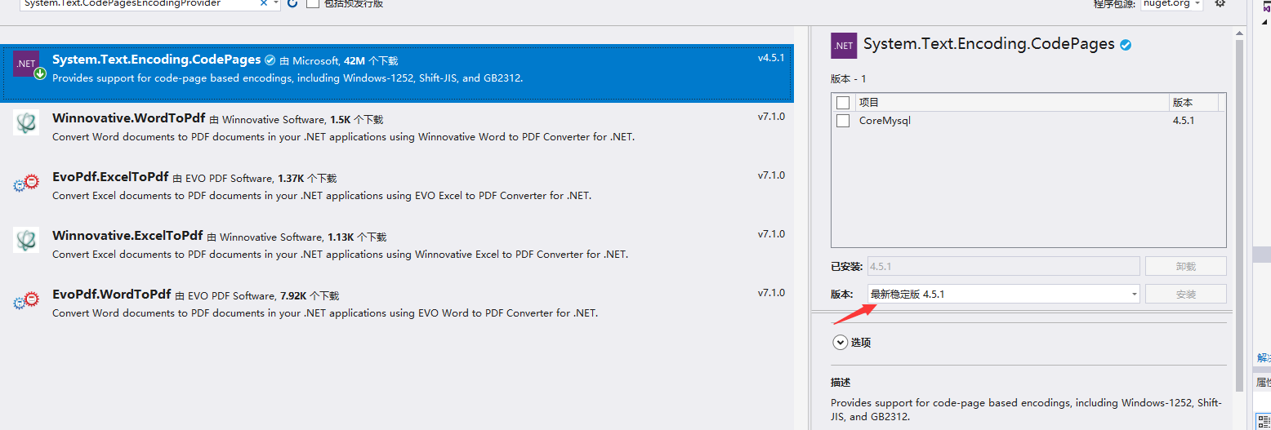Click the EvoPdf.ExcelToPdf gear icon
1271x430 pixels.
pyautogui.click(x=26, y=182)
